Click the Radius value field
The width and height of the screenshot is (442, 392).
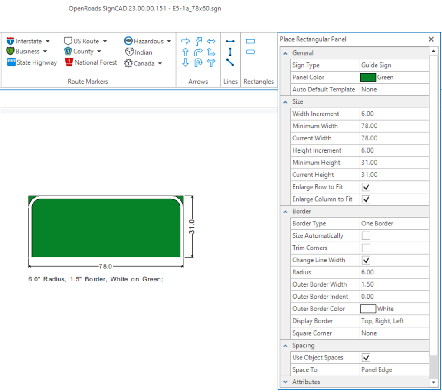click(394, 272)
